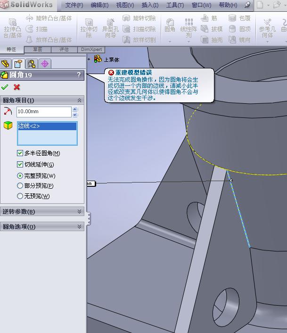Switch to the DimXpert tab
Image resolution: width=287 pixels, height=333 pixels.
91,50
